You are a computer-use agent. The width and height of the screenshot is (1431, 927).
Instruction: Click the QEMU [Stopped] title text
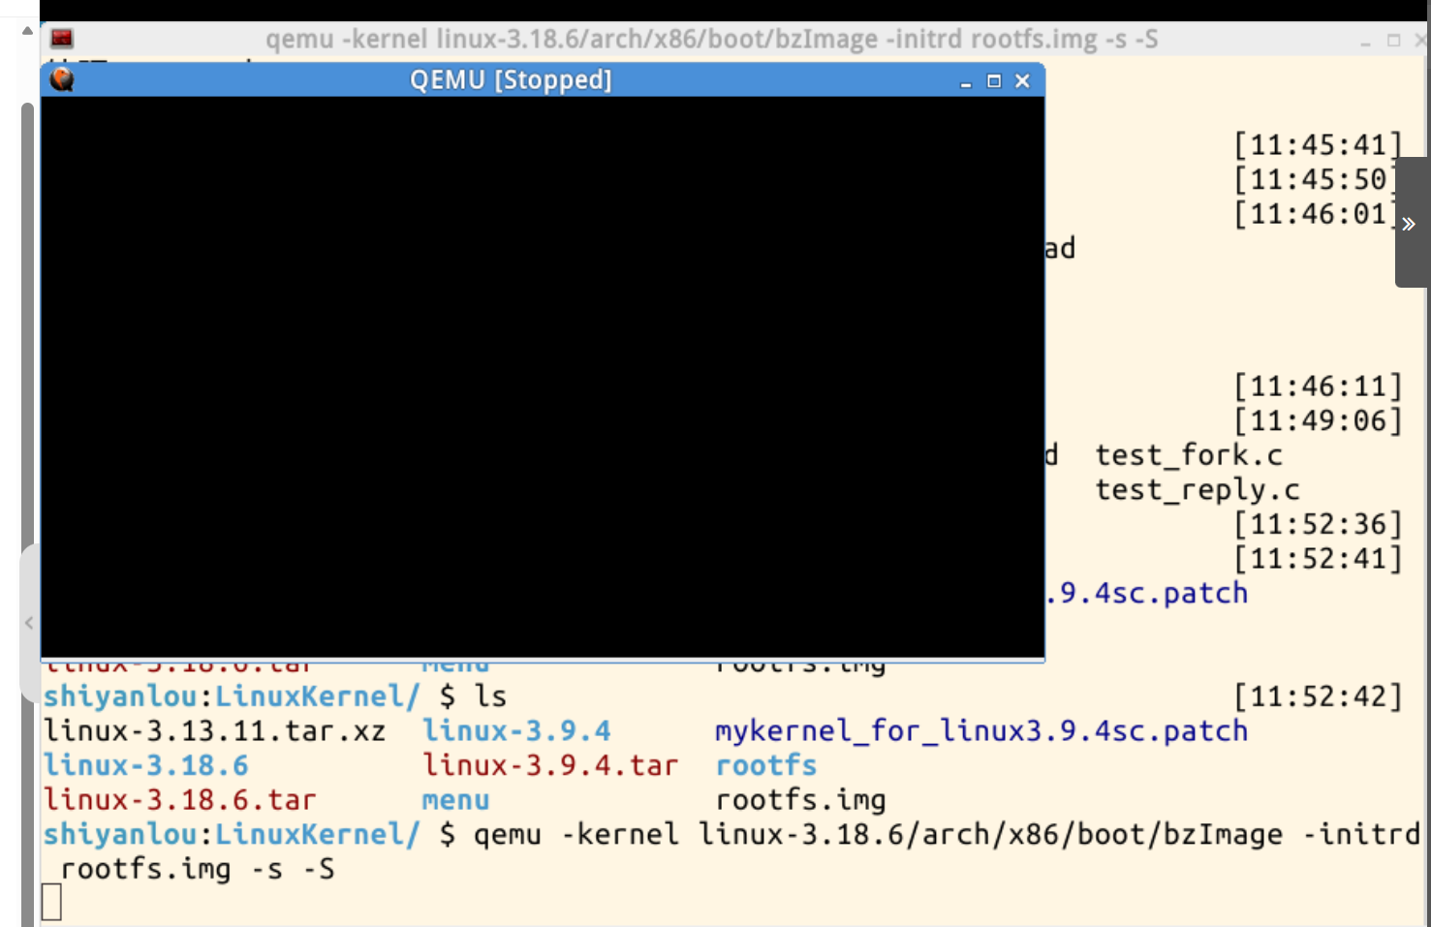(511, 79)
